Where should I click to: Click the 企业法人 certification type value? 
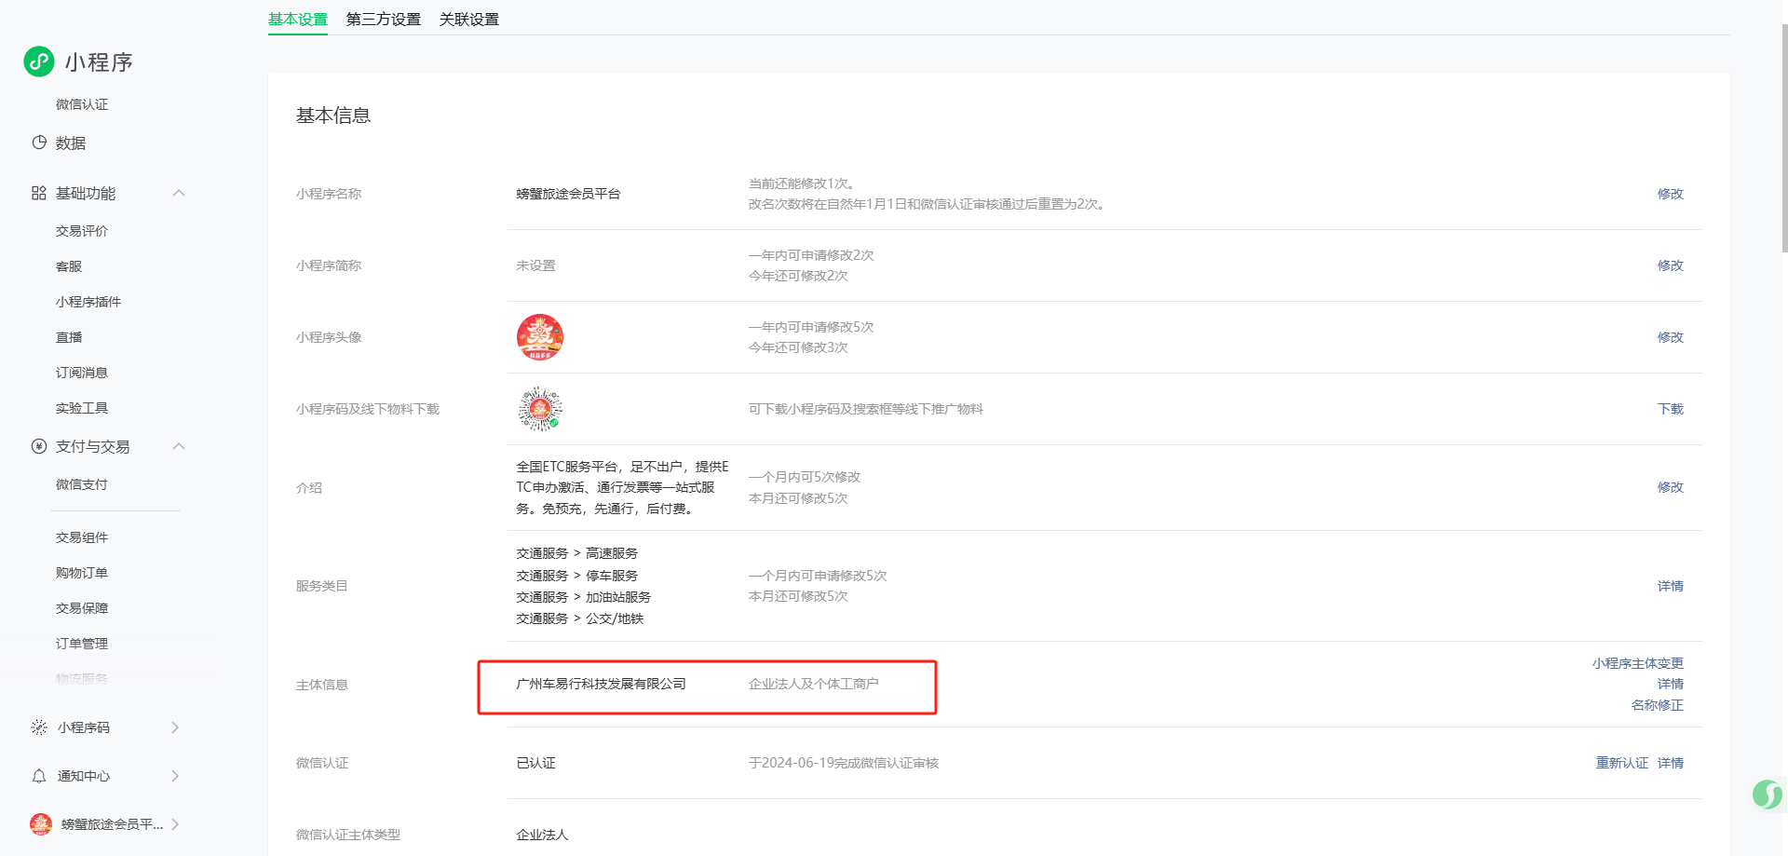[543, 835]
